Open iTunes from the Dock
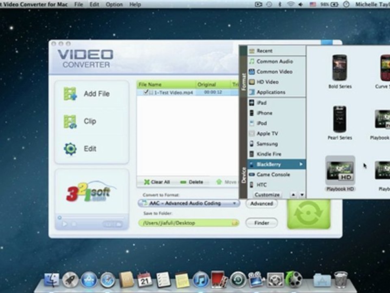Screen dimensions: 390x293 pyautogui.click(x=200, y=280)
